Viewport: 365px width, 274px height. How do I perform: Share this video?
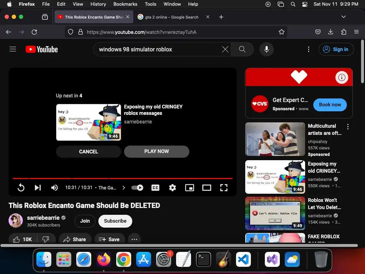click(x=75, y=239)
